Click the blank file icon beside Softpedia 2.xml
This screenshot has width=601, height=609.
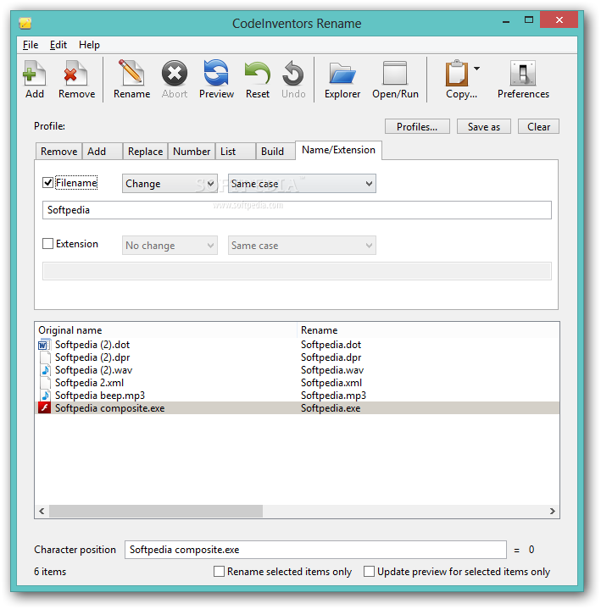pos(45,383)
